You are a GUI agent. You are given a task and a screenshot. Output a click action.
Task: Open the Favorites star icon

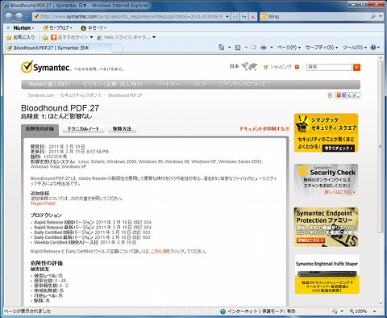tap(9, 37)
